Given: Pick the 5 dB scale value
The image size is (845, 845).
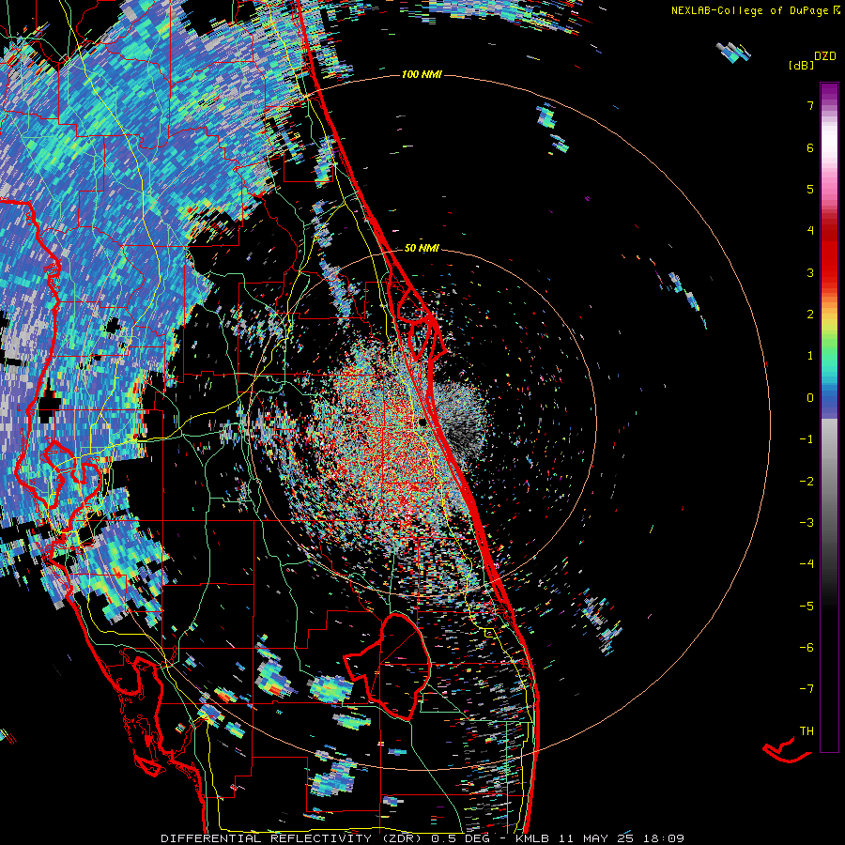Looking at the screenshot, I should pyautogui.click(x=810, y=189).
